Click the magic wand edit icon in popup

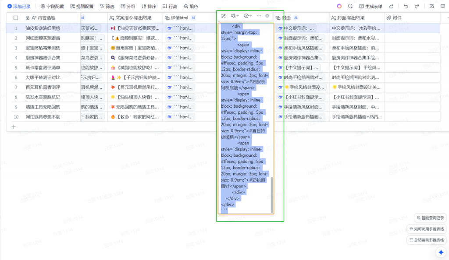(223, 16)
